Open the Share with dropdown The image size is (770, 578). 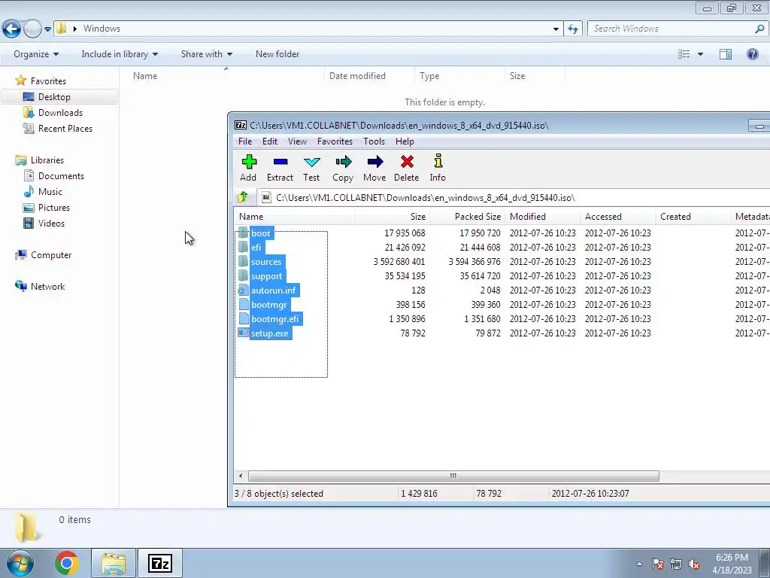point(206,54)
